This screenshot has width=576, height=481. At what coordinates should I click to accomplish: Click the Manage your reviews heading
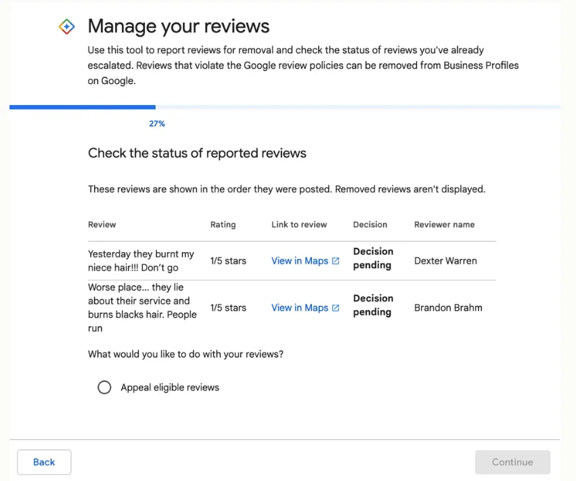(x=178, y=26)
